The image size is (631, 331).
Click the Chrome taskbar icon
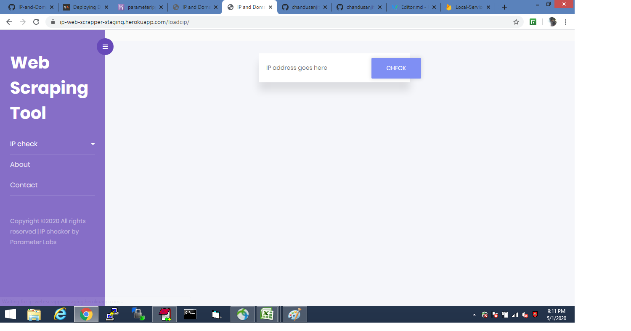pos(86,314)
